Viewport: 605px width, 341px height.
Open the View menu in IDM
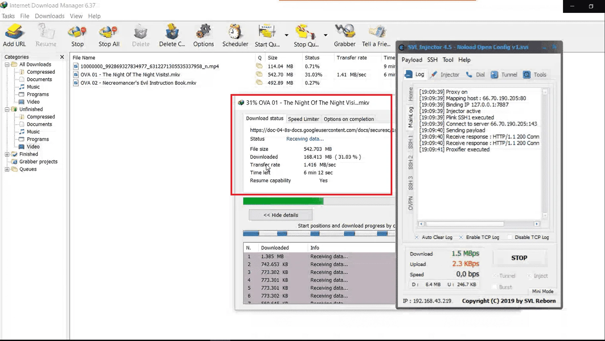point(76,16)
